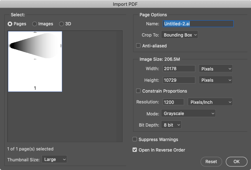This screenshot has width=251, height=170.
Task: Click the Width value field
Action: [x=179, y=69]
